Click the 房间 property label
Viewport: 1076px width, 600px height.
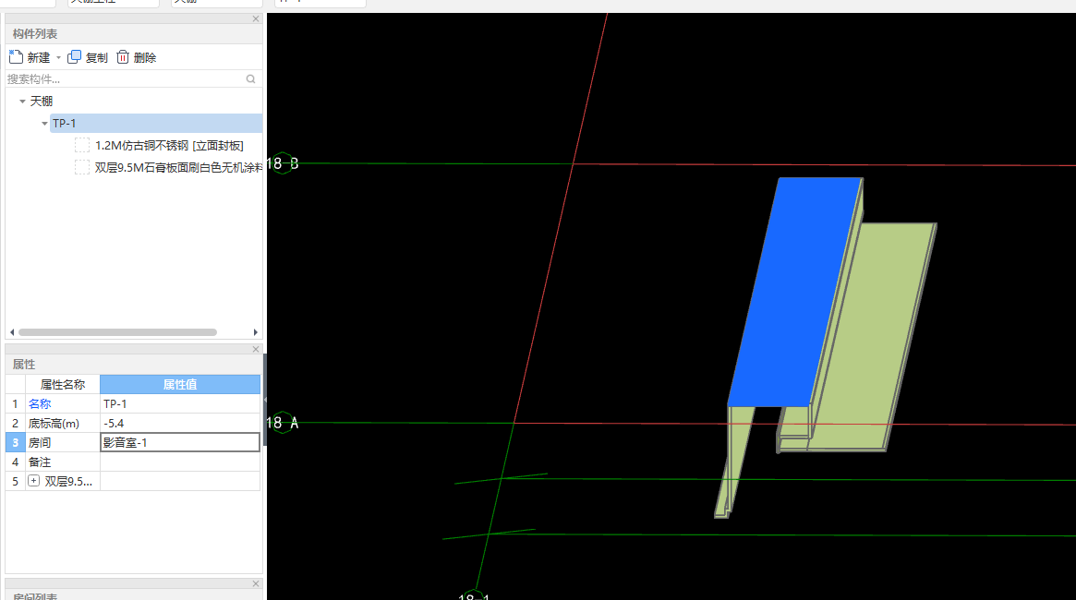40,442
